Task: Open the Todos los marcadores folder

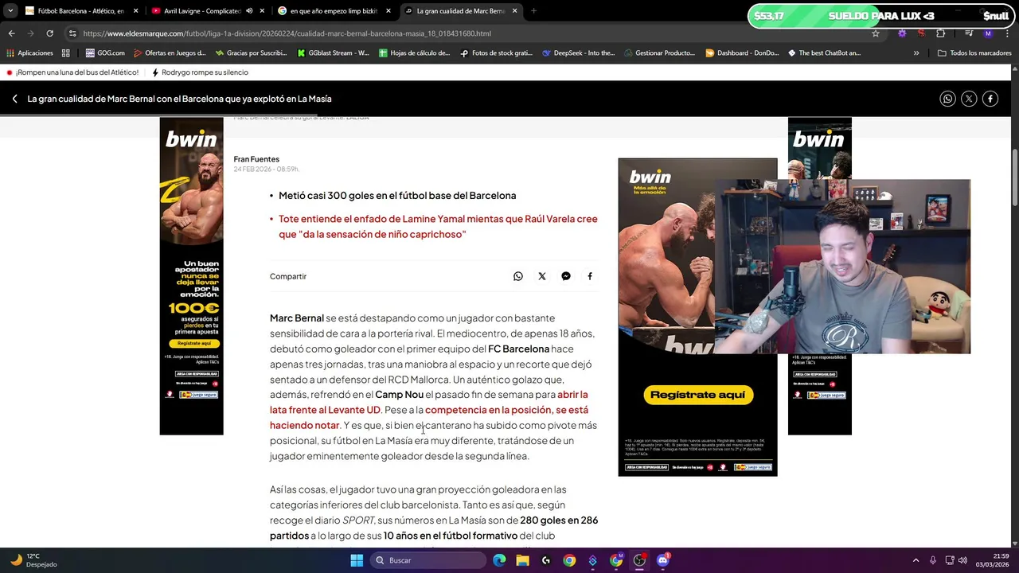Action: (974, 53)
